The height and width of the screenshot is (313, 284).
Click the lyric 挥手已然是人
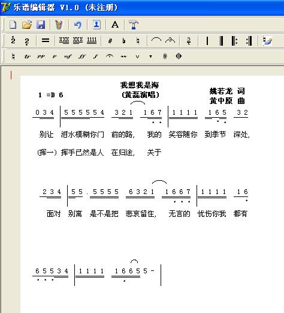click(82, 153)
